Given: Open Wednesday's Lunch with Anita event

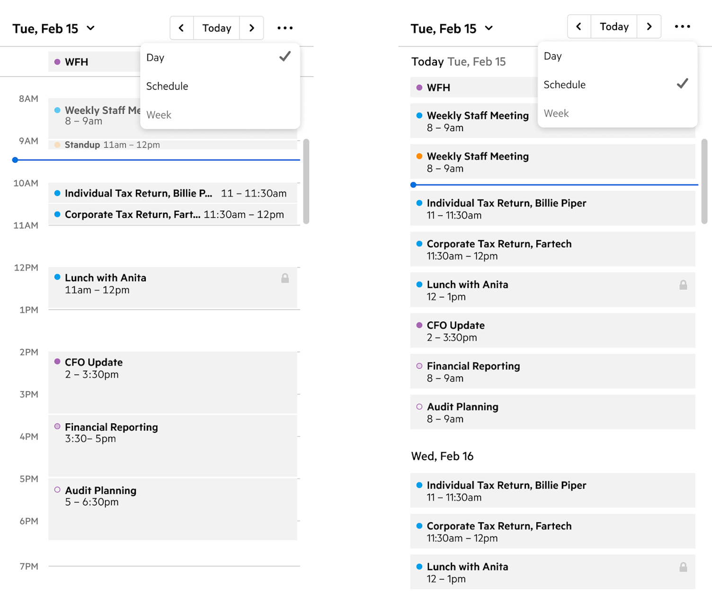Looking at the screenshot, I should 553,572.
